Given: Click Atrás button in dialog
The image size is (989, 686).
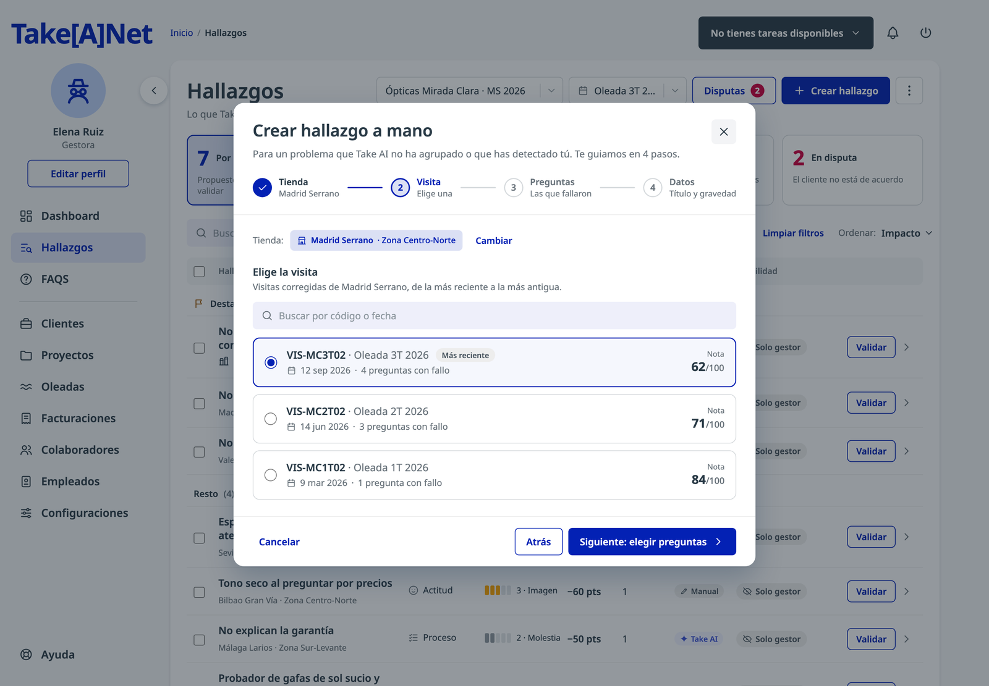Looking at the screenshot, I should [538, 542].
